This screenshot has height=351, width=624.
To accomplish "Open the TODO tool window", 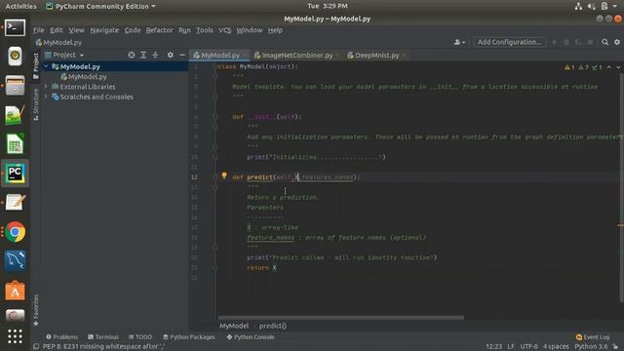I will pos(140,337).
